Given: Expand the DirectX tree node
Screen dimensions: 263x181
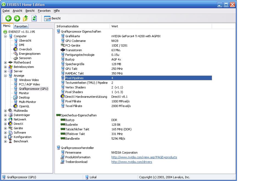Looking at the screenshot, I should click(x=5, y=124).
